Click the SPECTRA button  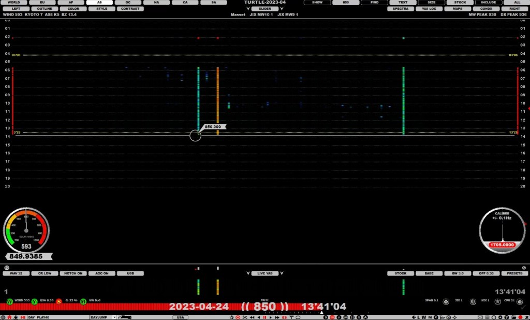click(400, 8)
